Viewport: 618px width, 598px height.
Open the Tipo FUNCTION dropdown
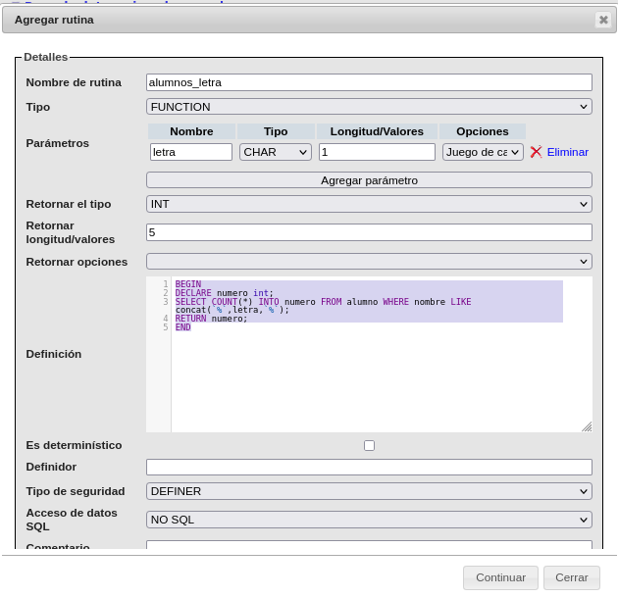click(x=369, y=107)
